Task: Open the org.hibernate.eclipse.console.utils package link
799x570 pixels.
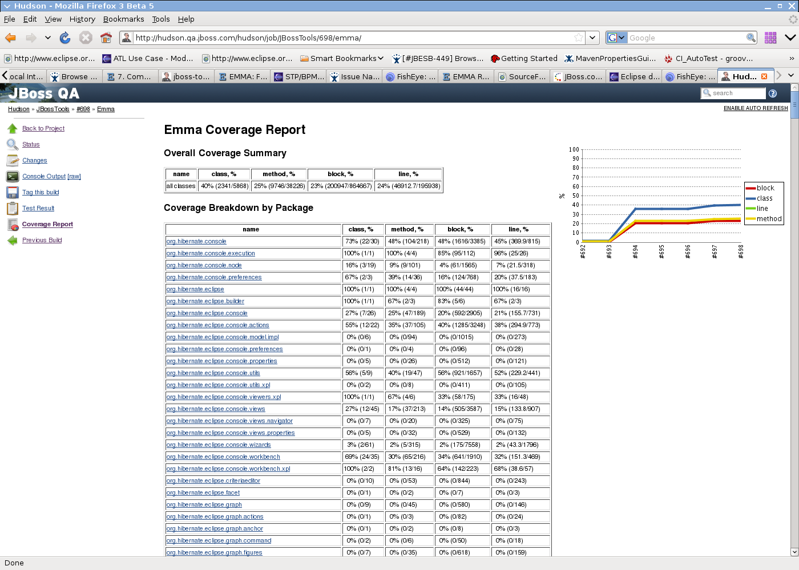Action: point(213,373)
